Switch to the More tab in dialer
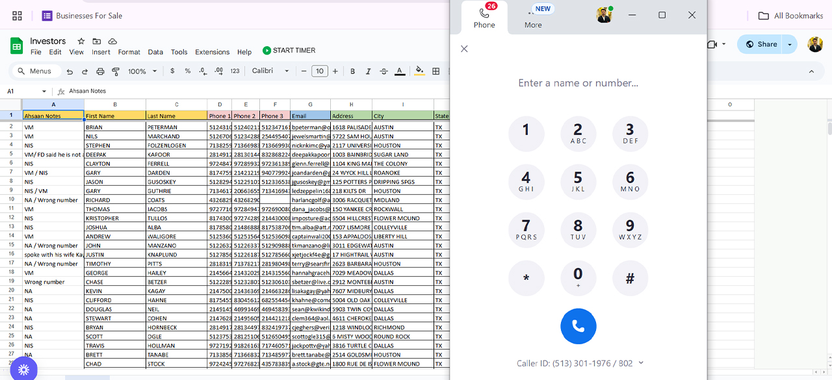Viewport: 832px width, 380px height. (x=533, y=18)
